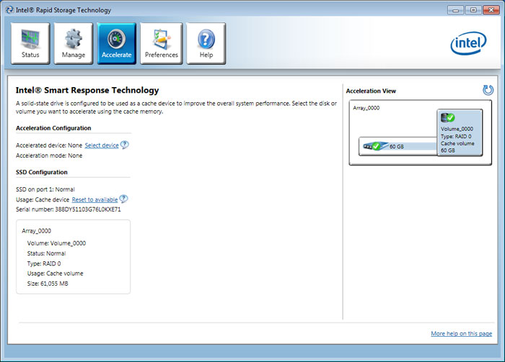Click the SSD Configuration heading
The width and height of the screenshot is (505, 362).
pos(42,172)
